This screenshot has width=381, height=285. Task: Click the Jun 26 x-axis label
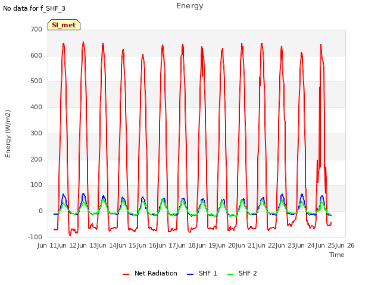[x=345, y=245]
